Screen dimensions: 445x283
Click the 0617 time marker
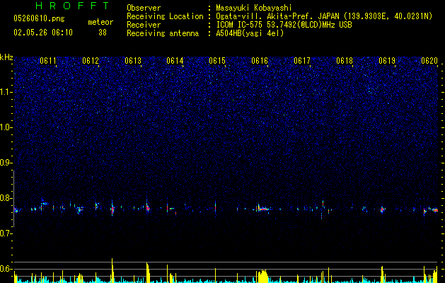(x=302, y=61)
